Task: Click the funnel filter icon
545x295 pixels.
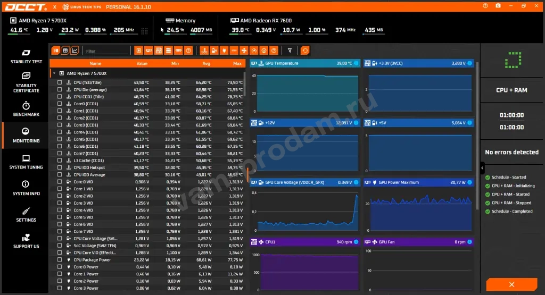Action: 290,50
